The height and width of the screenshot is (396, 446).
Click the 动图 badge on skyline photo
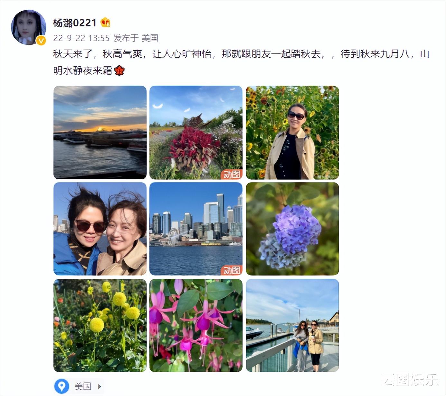point(231,270)
